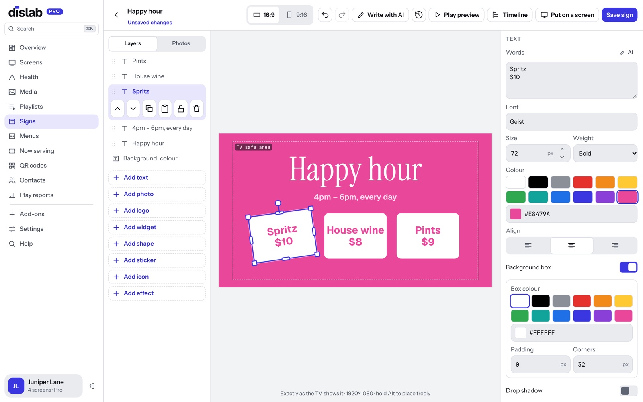Switch to the Photos tab
643x402 pixels.
[181, 43]
